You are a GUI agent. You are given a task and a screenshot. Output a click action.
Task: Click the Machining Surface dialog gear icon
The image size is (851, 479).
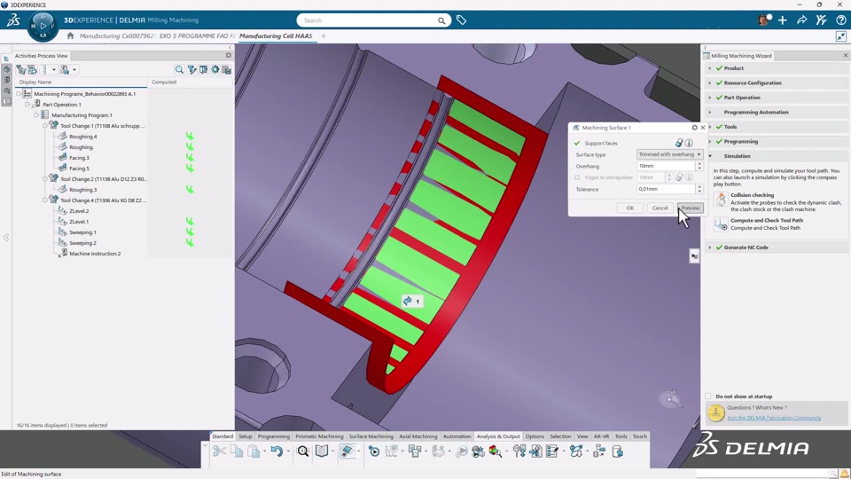click(x=694, y=128)
